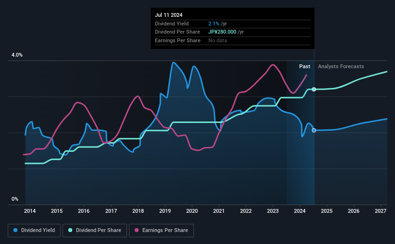The image size is (395, 244).
Task: Click the 2017 x-axis label
Action: pyautogui.click(x=111, y=211)
